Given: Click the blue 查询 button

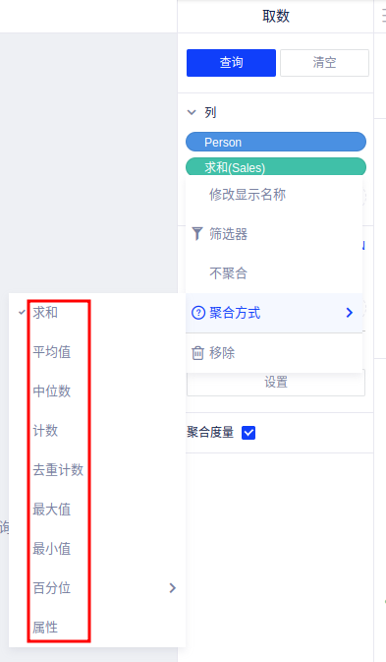Looking at the screenshot, I should click(x=232, y=63).
